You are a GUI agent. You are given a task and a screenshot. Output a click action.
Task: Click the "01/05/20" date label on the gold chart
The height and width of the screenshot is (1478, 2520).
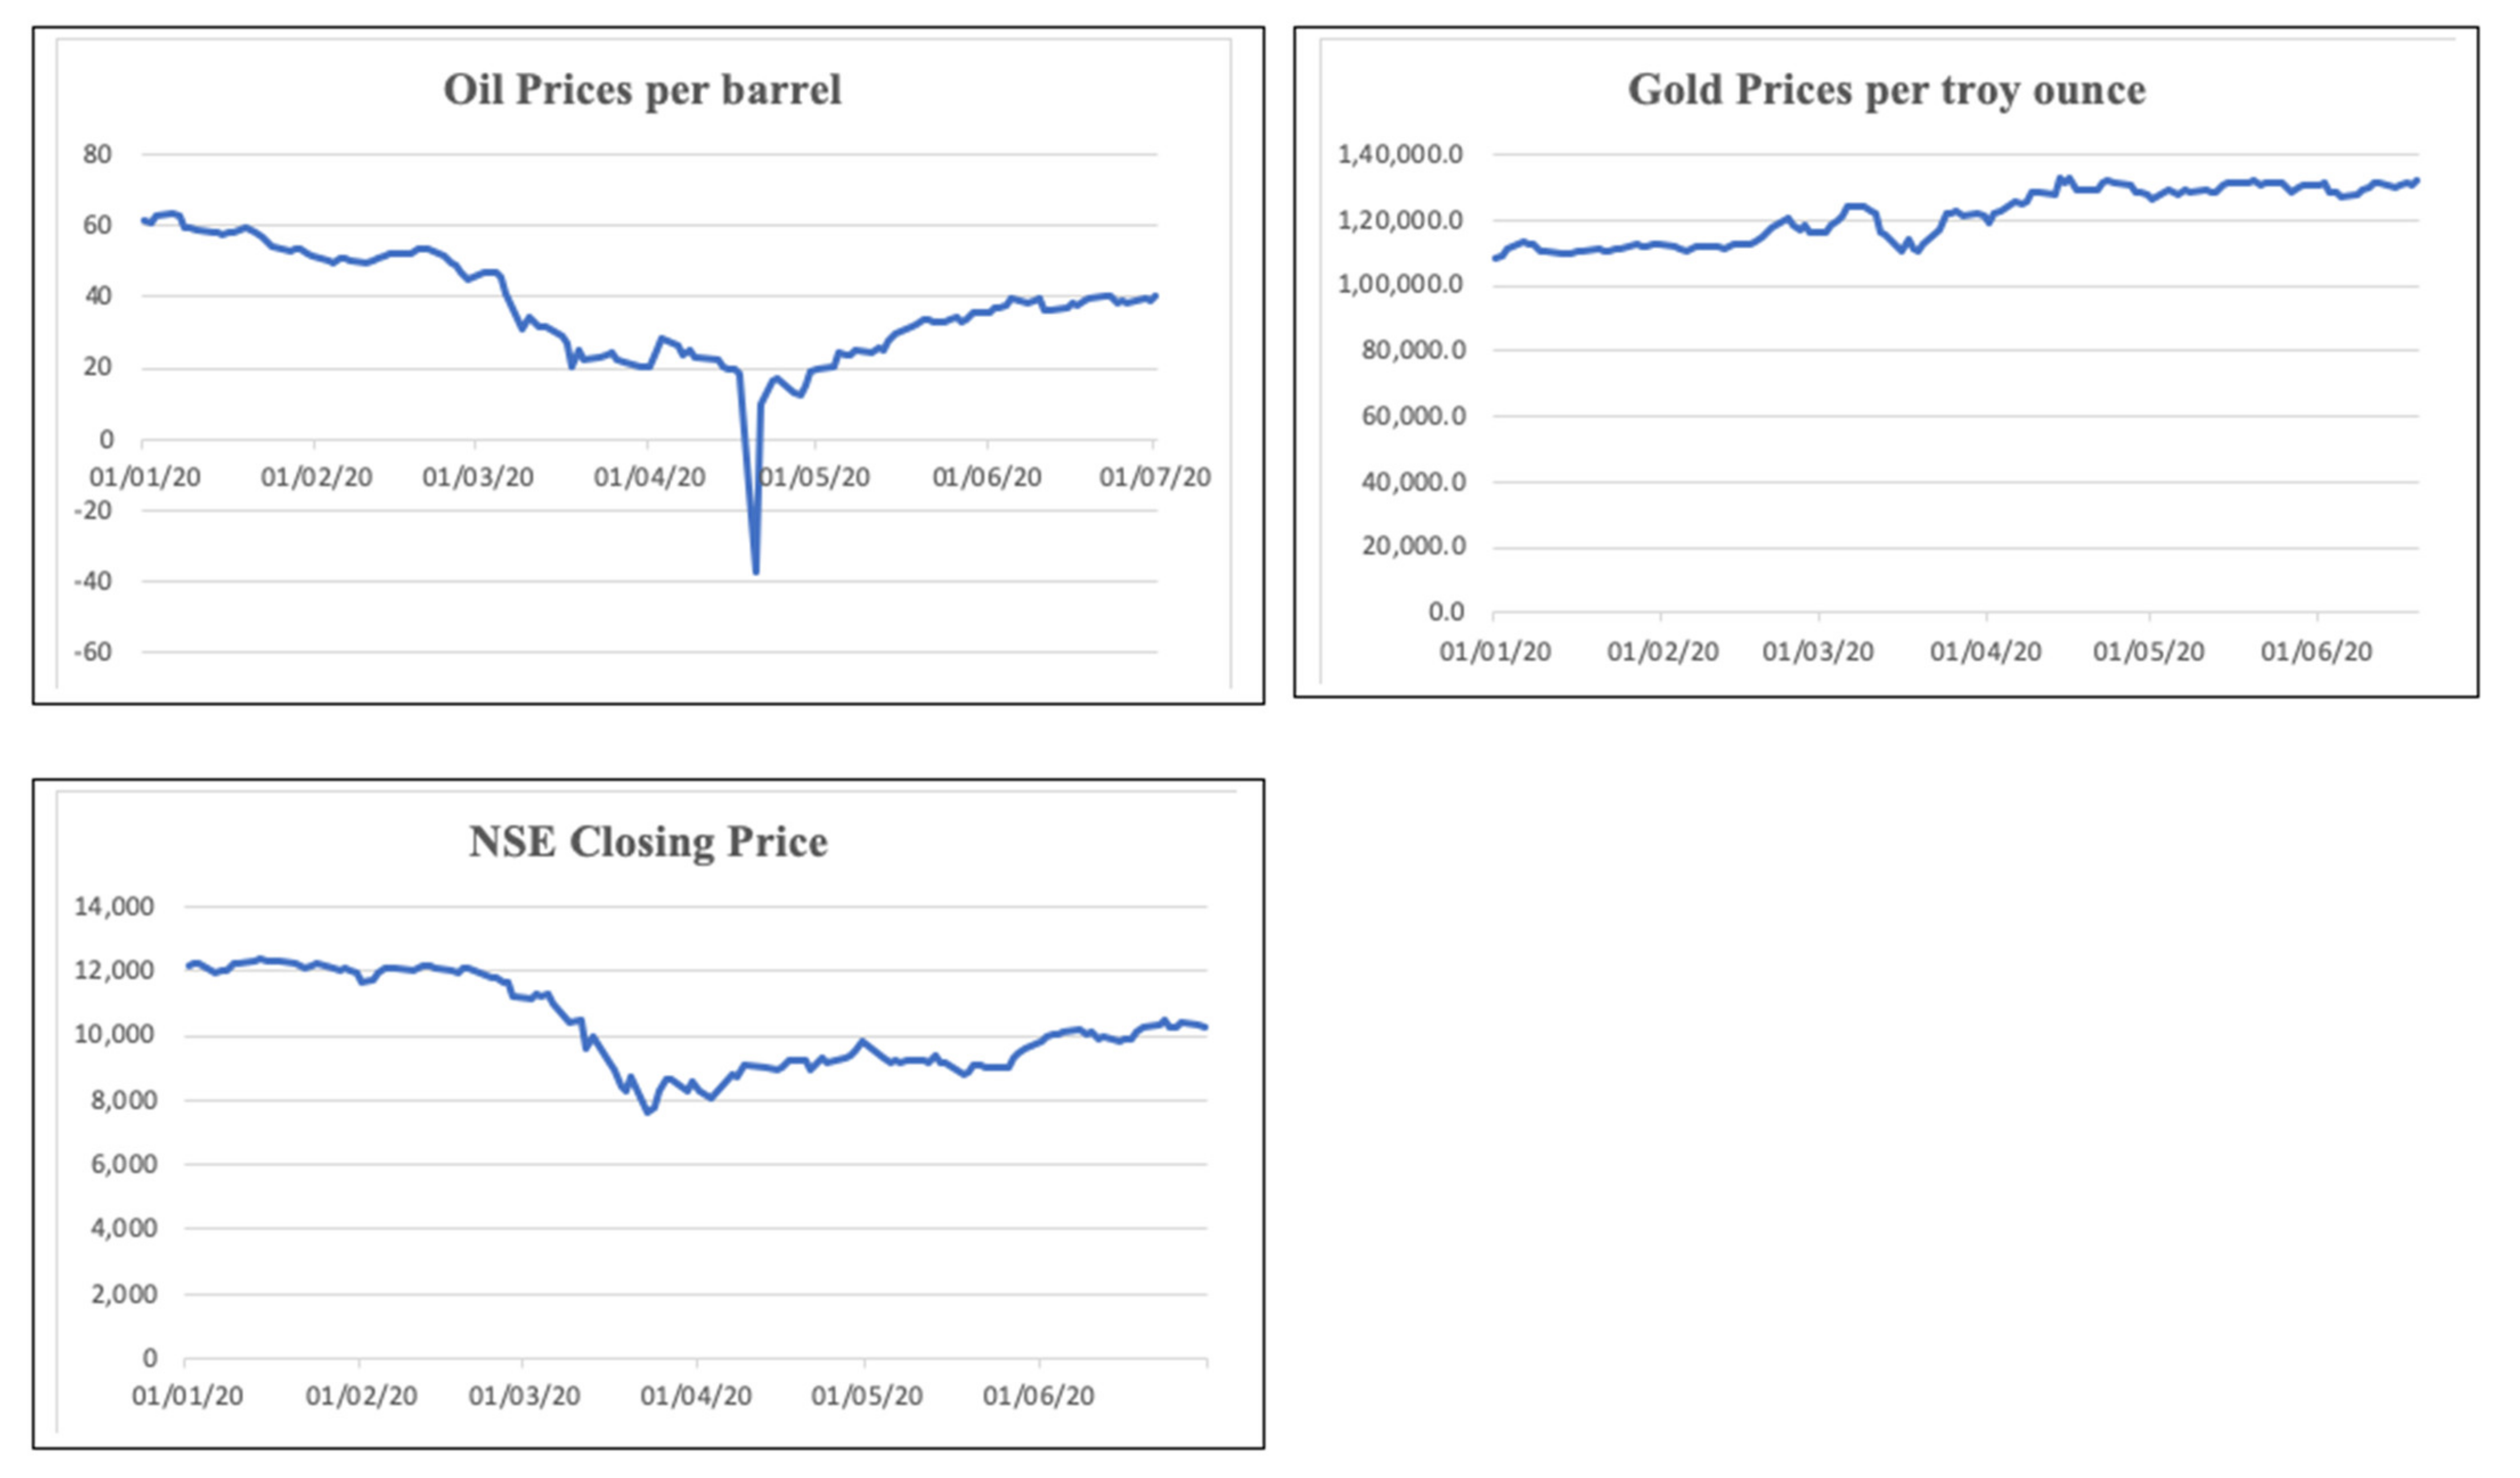click(x=2149, y=652)
